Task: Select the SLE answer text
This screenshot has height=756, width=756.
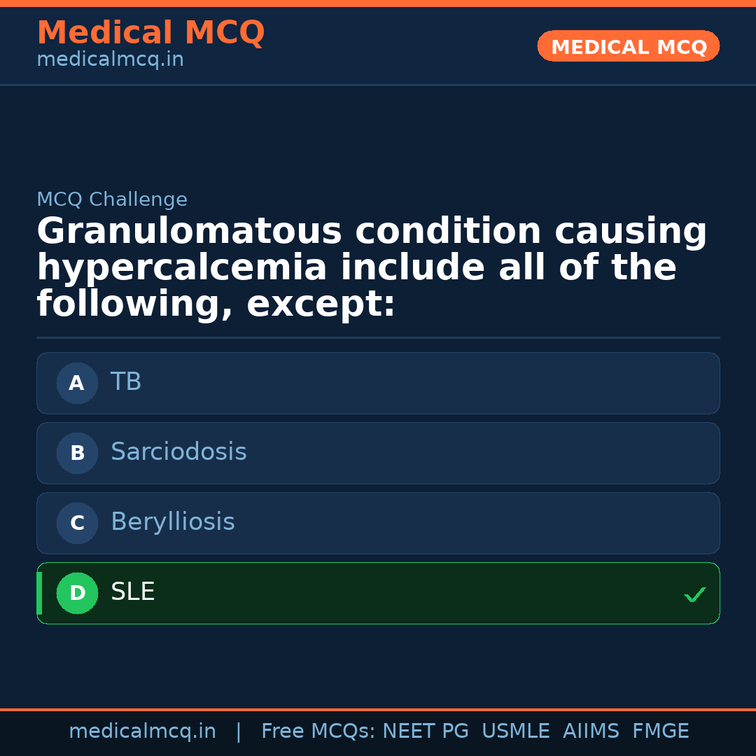Action: [133, 592]
